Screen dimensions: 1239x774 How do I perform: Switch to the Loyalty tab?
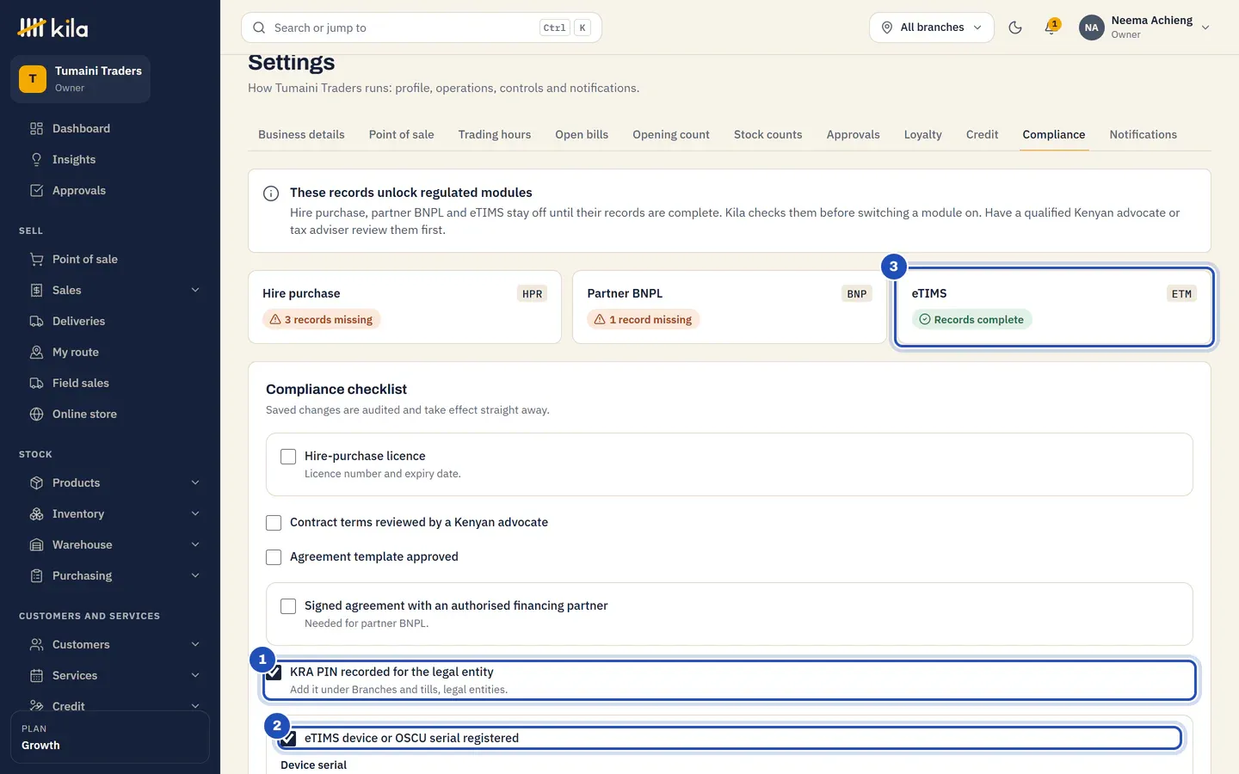pos(923,135)
